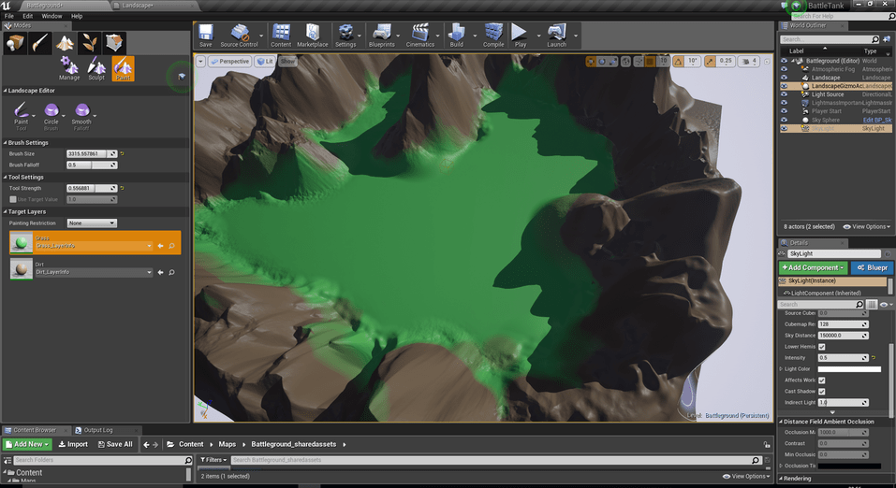
Task: Open the Cinematics toolbar button
Action: pyautogui.click(x=420, y=36)
